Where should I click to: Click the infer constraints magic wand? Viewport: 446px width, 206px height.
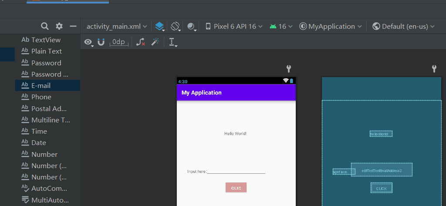[x=155, y=42]
